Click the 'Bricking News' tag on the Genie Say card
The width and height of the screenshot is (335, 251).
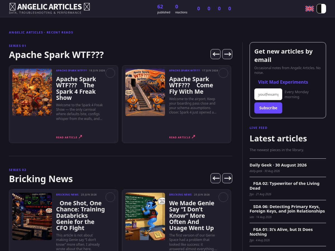(x=180, y=195)
